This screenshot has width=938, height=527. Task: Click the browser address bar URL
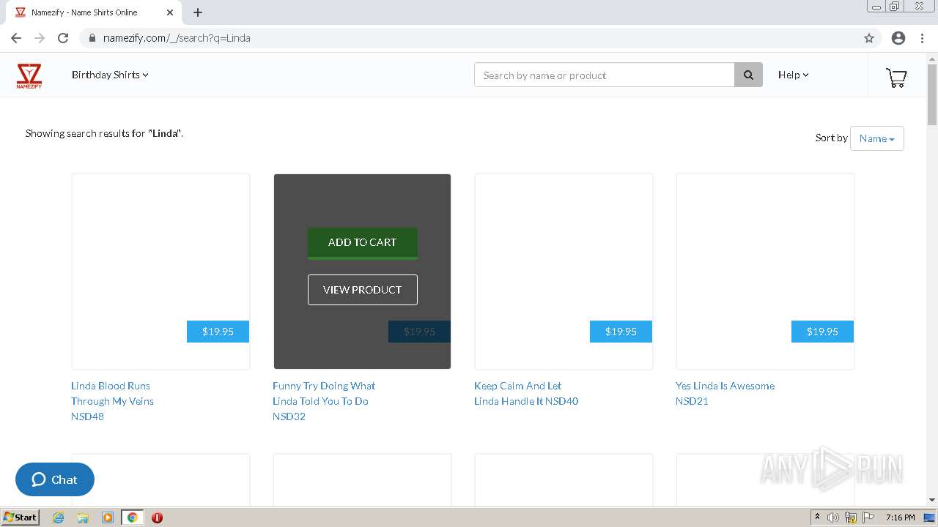pyautogui.click(x=177, y=38)
